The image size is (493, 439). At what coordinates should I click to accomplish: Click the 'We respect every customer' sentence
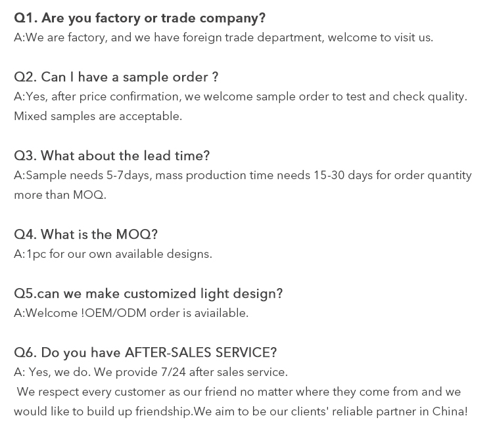[x=239, y=392]
